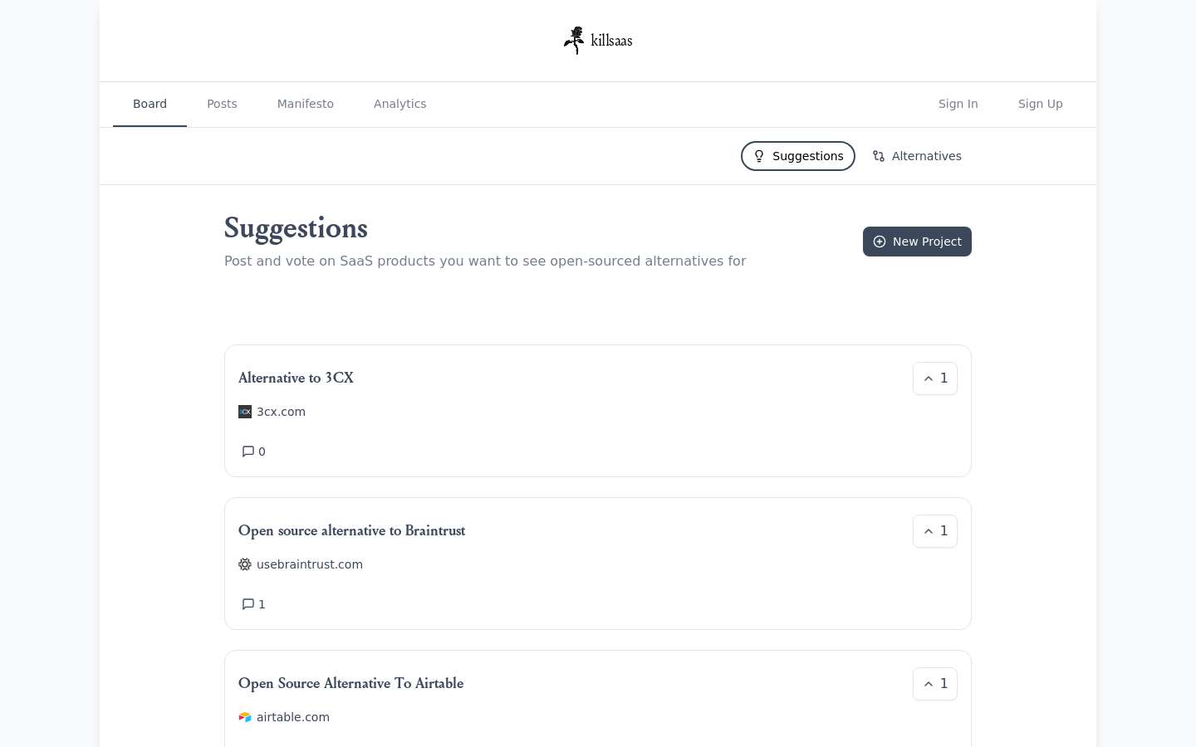The width and height of the screenshot is (1196, 747).
Task: Go to the Analytics tab
Action: 399,104
